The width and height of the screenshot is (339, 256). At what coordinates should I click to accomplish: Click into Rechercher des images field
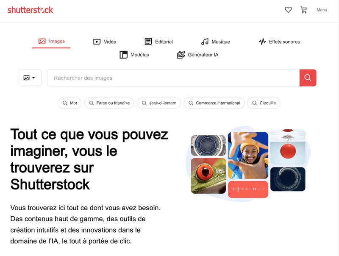173,78
